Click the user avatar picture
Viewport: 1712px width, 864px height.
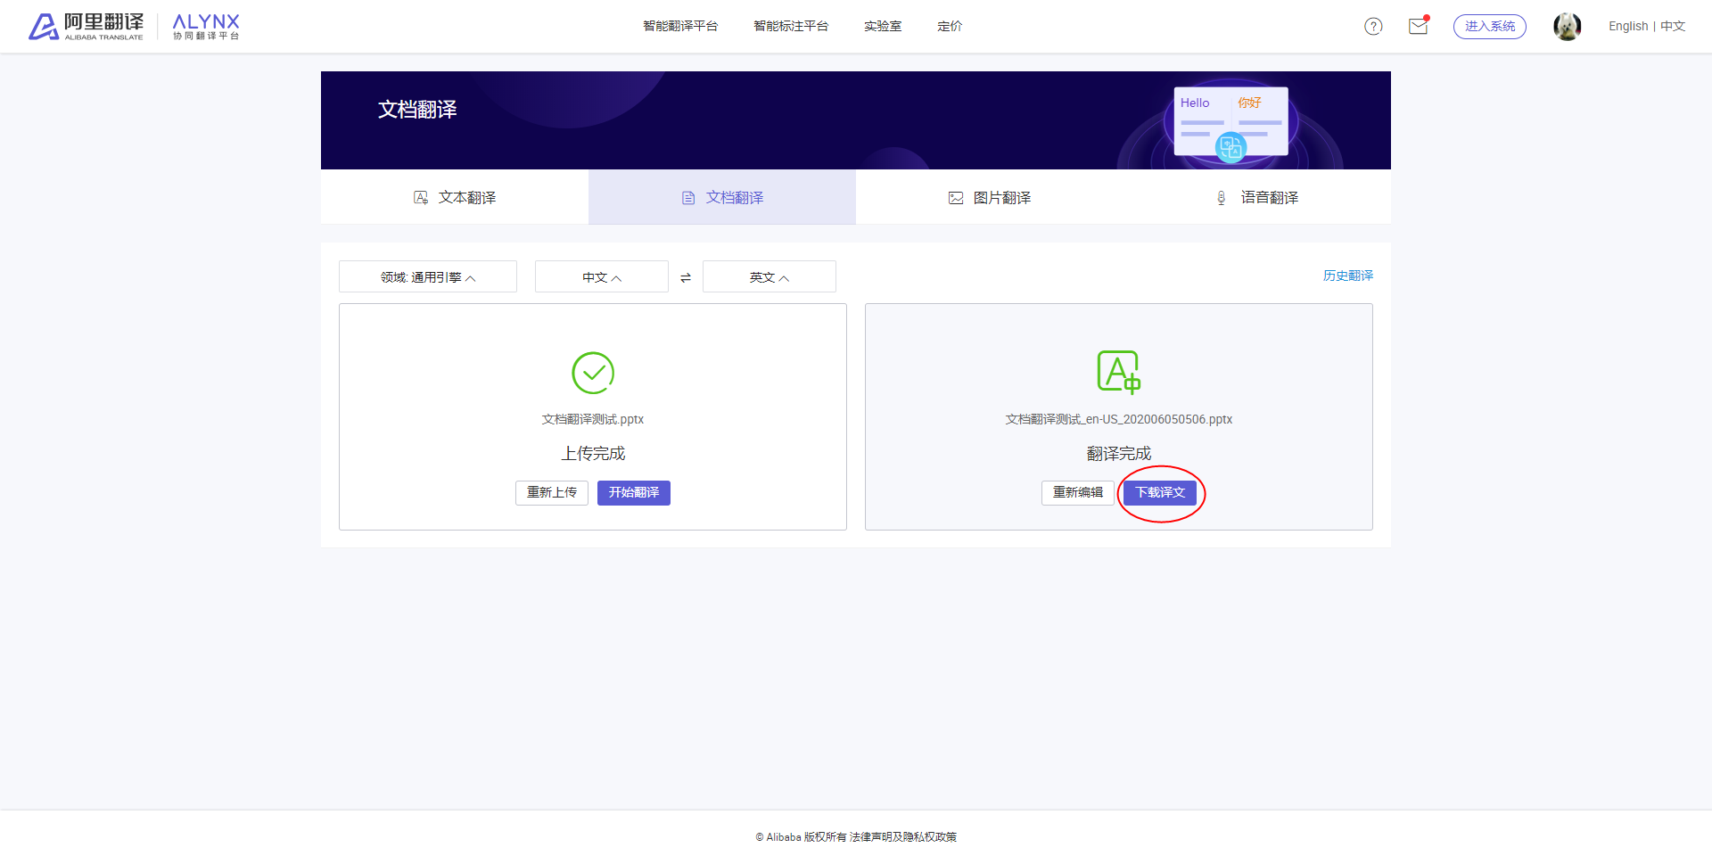[1567, 27]
